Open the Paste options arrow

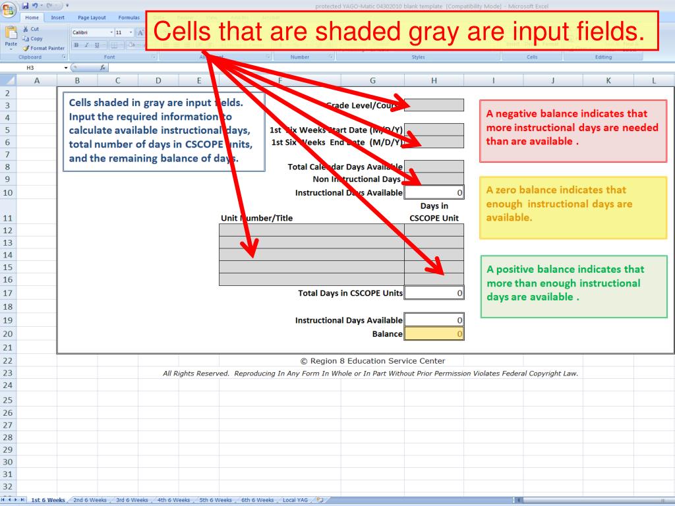[x=11, y=47]
